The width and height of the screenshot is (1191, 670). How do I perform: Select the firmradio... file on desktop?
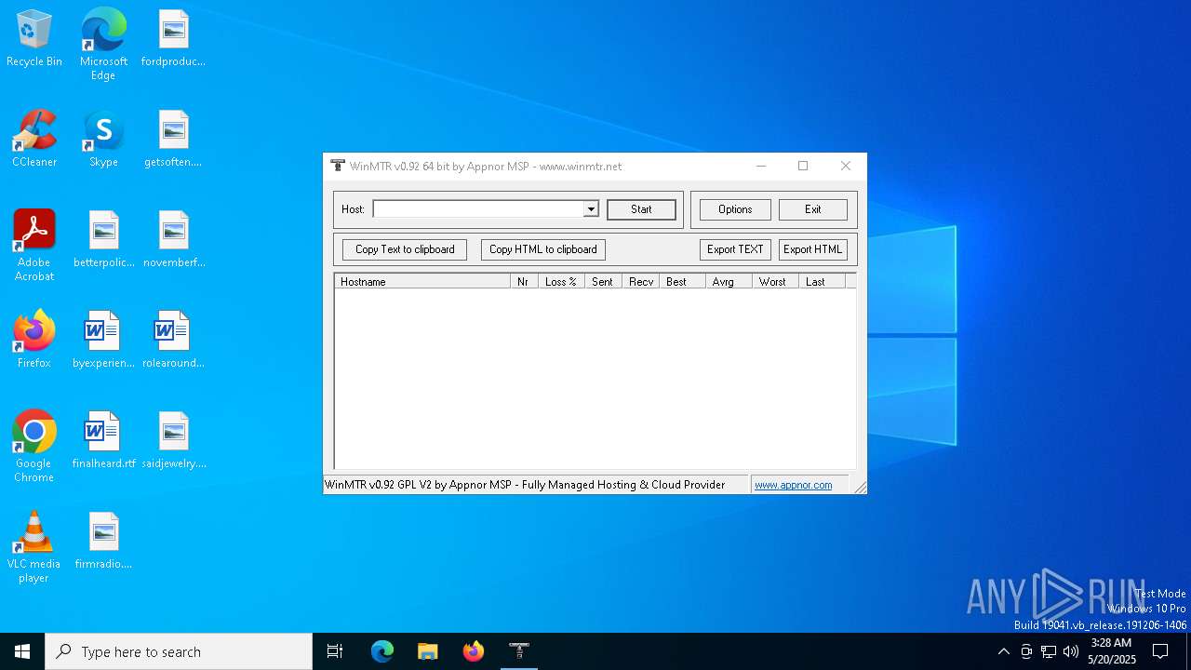[103, 542]
